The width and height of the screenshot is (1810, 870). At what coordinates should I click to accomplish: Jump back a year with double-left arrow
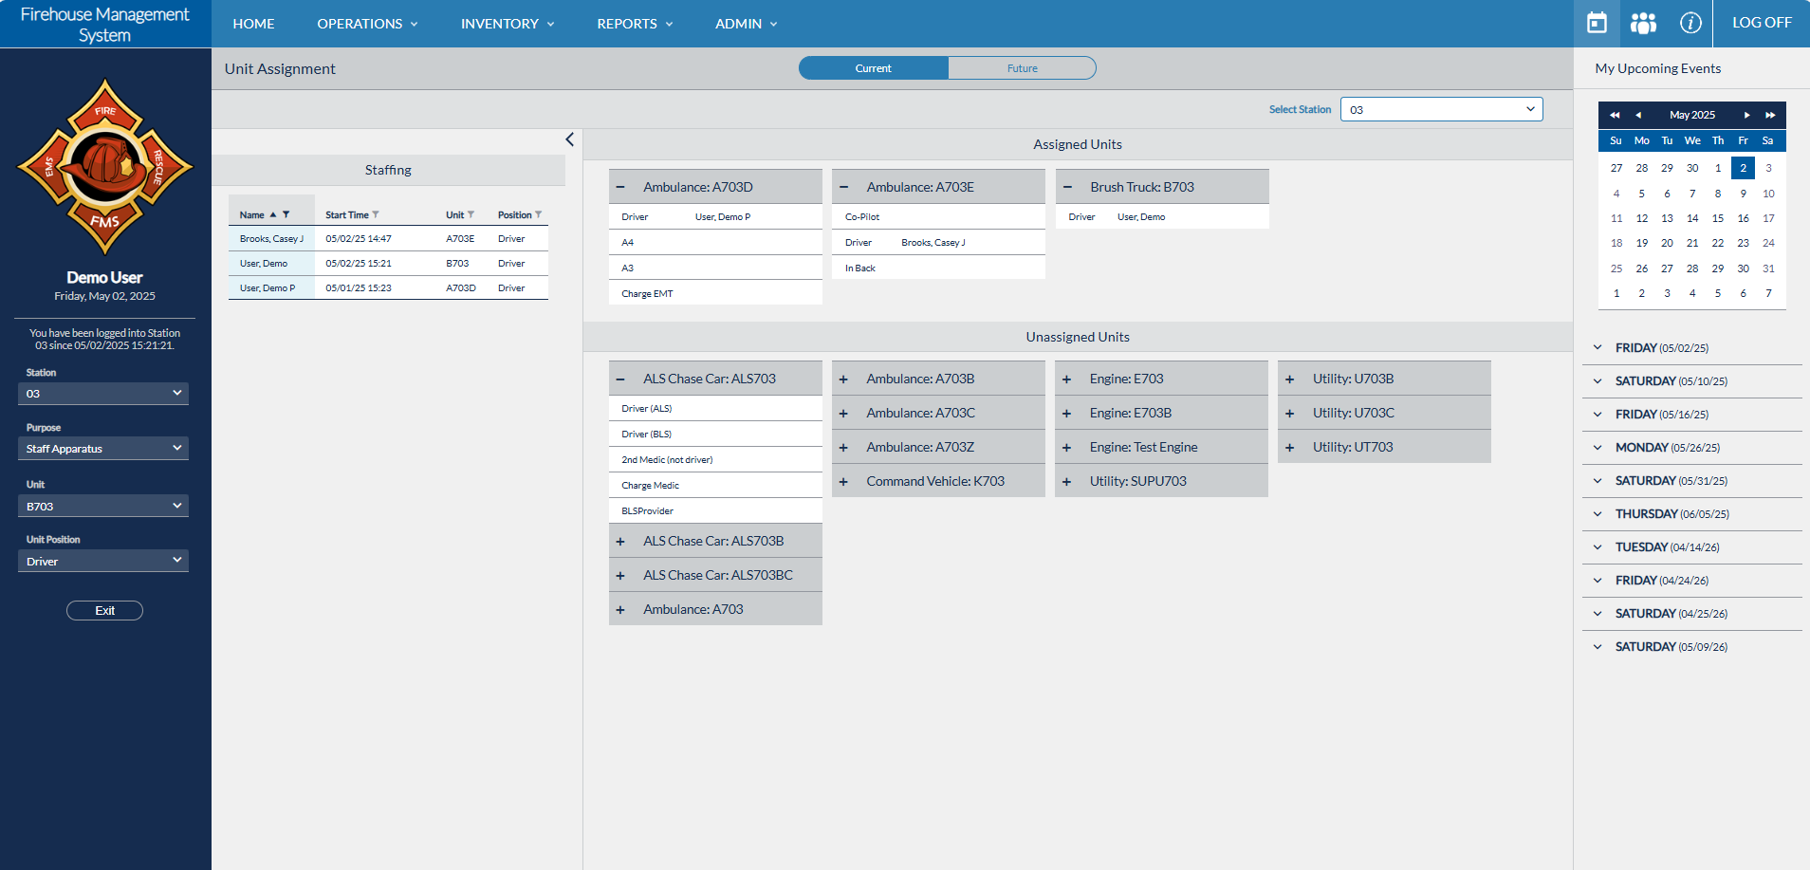1615,115
